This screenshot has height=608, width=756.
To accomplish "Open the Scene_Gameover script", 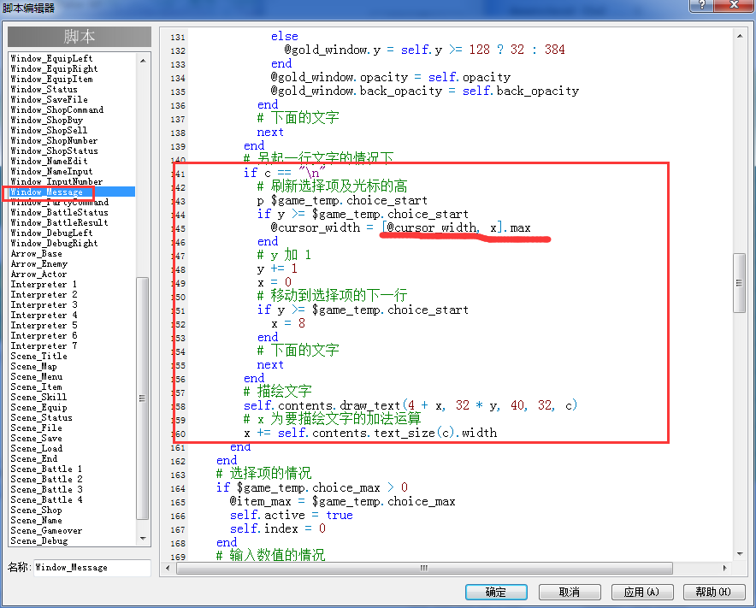I will click(x=46, y=530).
